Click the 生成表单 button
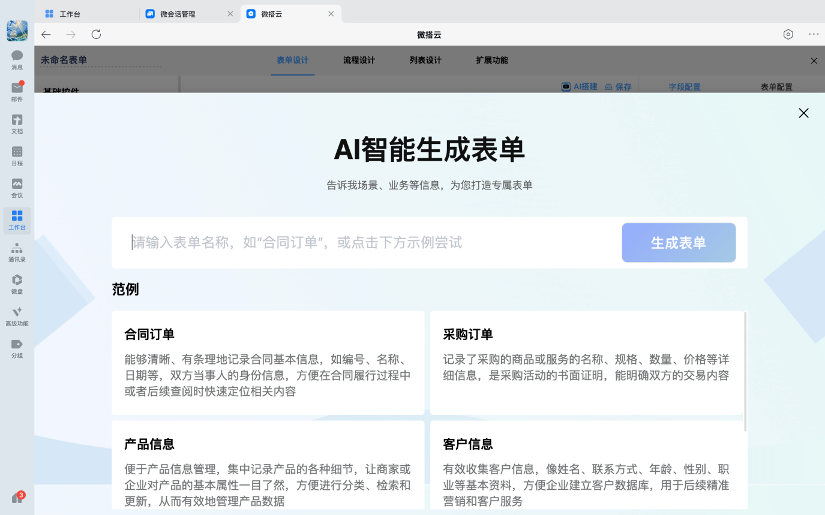This screenshot has height=515, width=825. coord(679,242)
